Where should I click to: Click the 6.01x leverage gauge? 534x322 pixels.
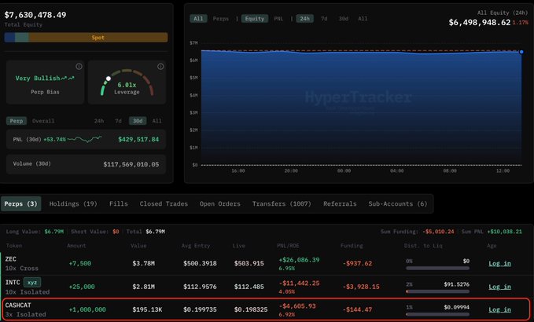coord(127,82)
